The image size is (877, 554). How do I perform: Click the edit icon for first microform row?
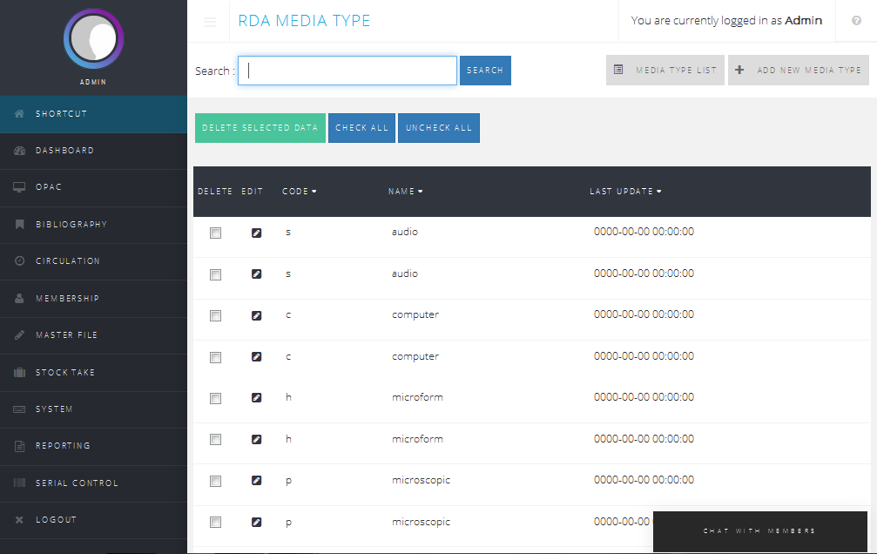pyautogui.click(x=256, y=398)
